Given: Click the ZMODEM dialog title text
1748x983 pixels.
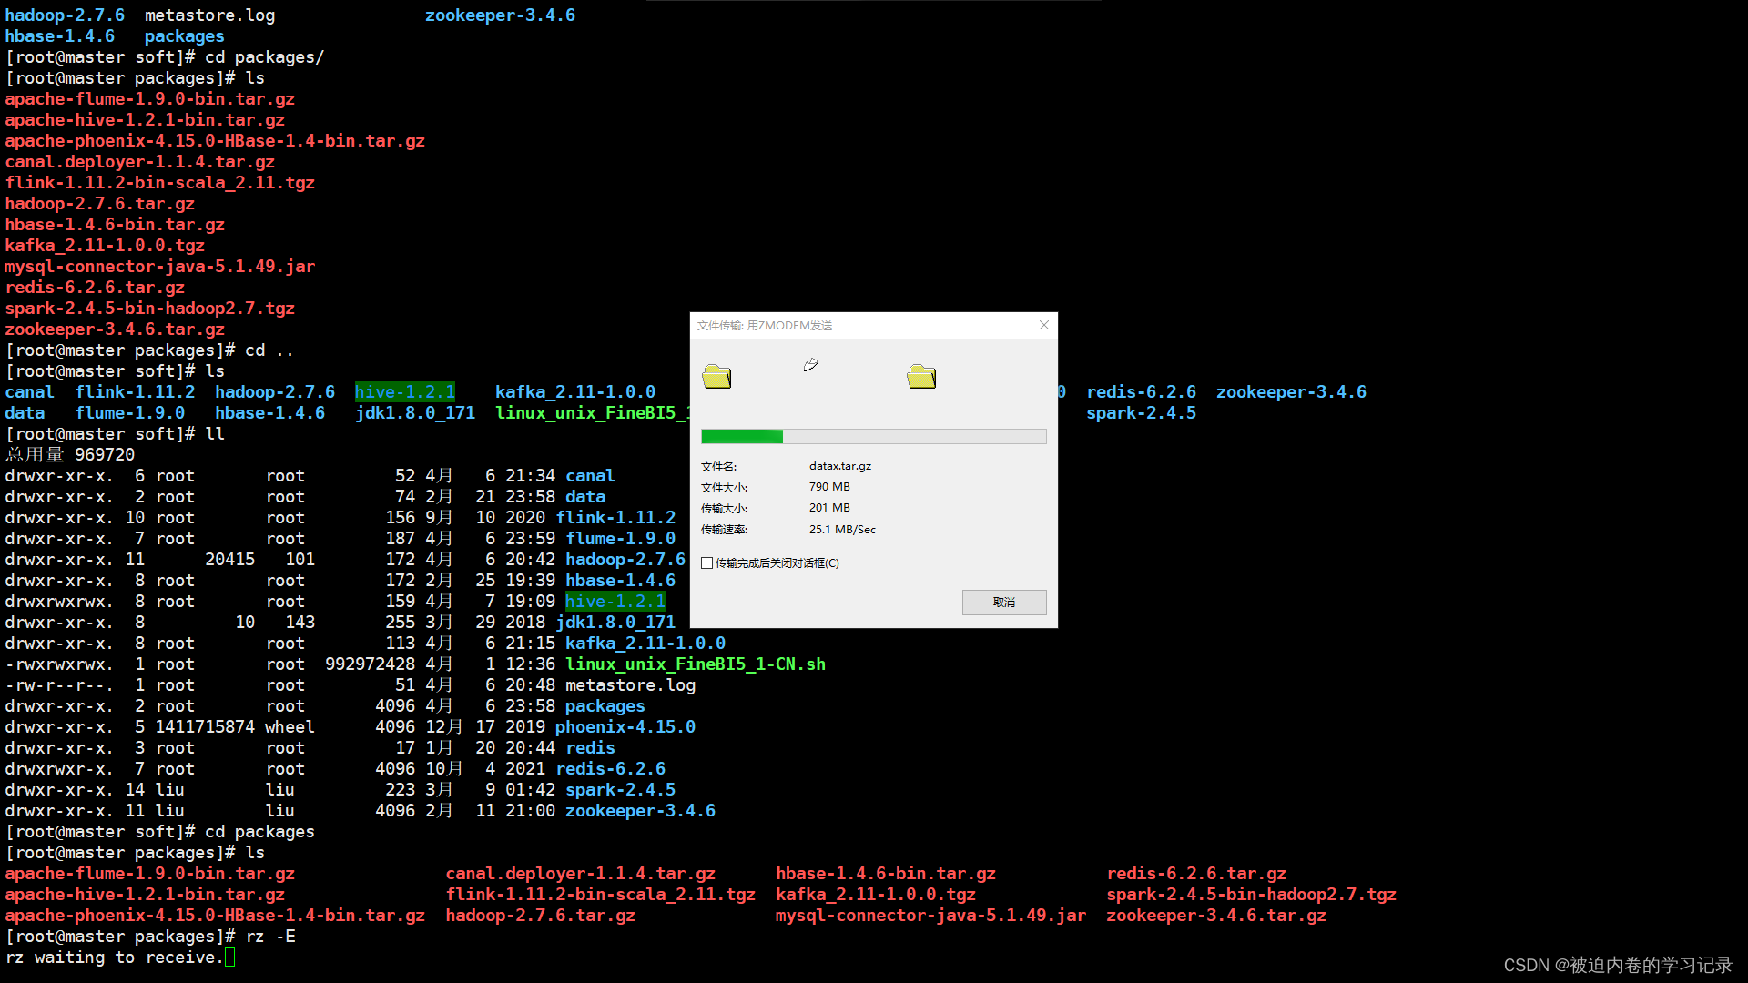Looking at the screenshot, I should tap(765, 326).
